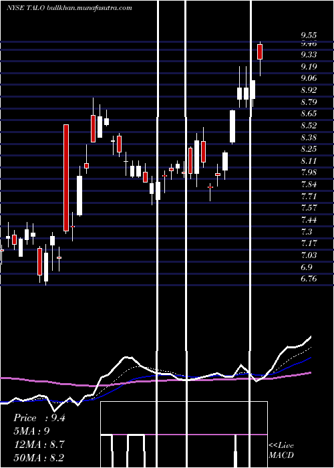The height and width of the screenshot is (468, 334).
Task: Select the 9.33 price axis label
Action: pos(309,55)
